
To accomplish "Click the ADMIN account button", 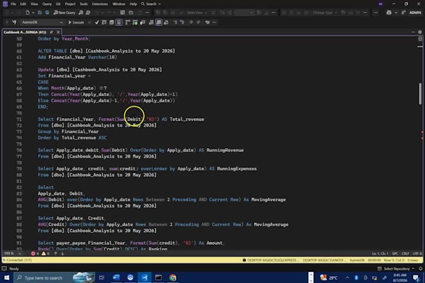I will pyautogui.click(x=415, y=12).
